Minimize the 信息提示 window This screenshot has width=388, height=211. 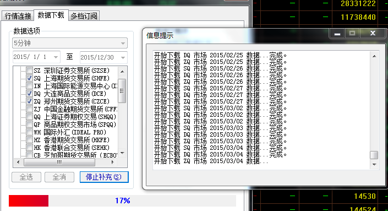coord(337,34)
